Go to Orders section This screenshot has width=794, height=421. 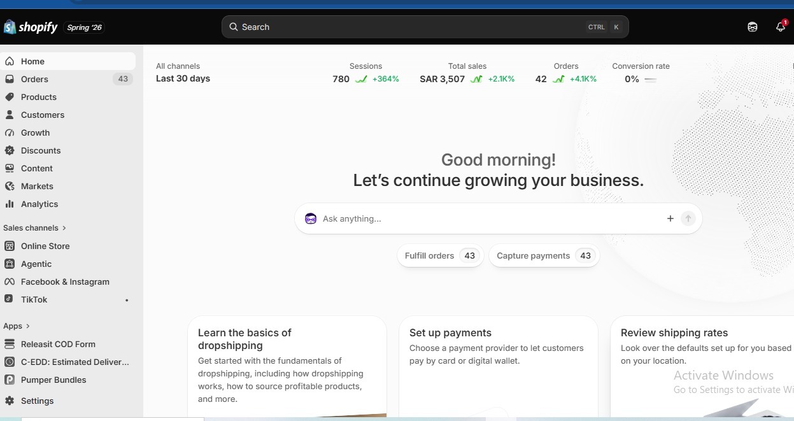(34, 79)
